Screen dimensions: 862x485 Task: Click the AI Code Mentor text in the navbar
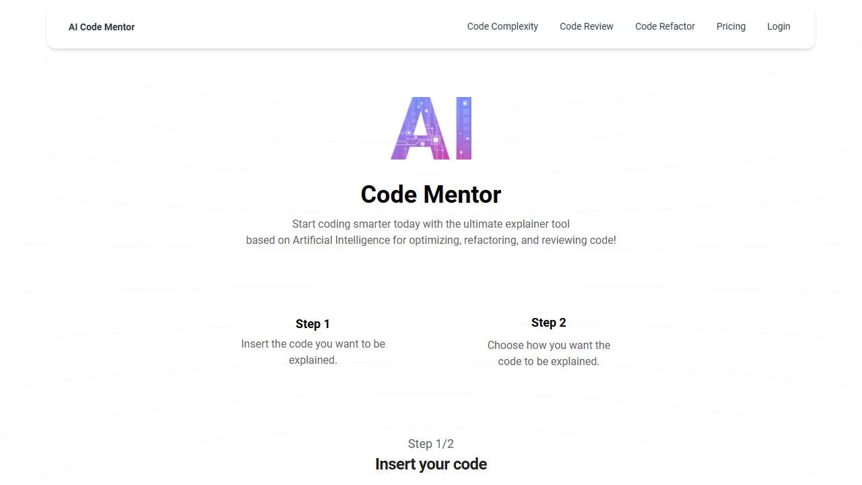click(101, 26)
